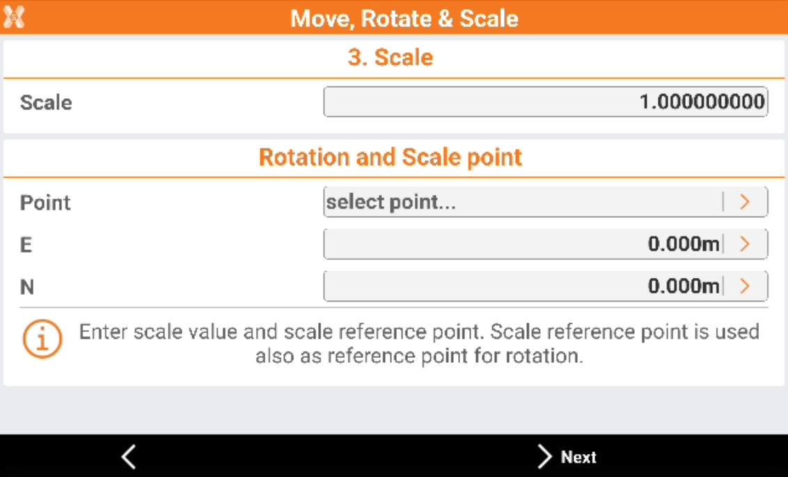788x477 pixels.
Task: Click the Scale row label
Action: (46, 102)
